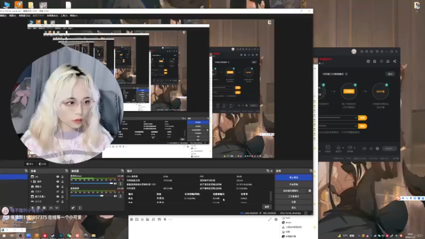Remove selected source with trash icon
Screen dimensions: 425x239
point(38,208)
